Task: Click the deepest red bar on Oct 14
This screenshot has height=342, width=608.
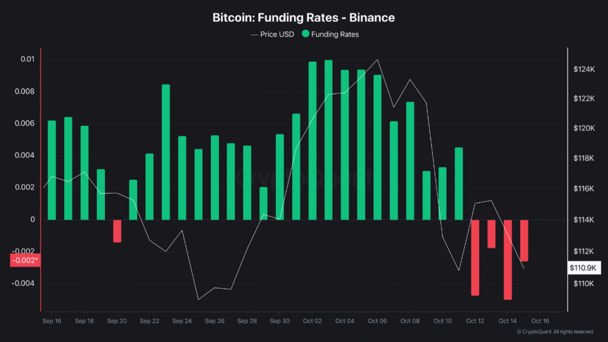Action: pos(508,259)
